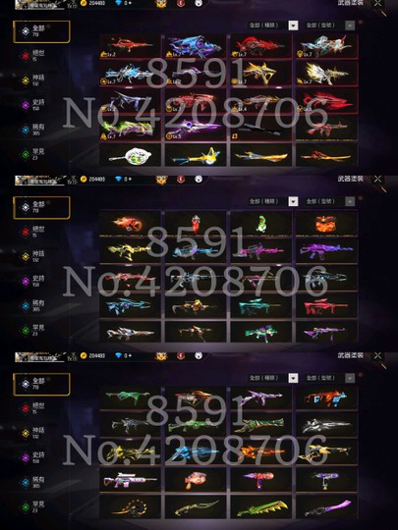This screenshot has width=398, height=530.
Task: Choose the pink and white sniper rifle skin
Action: (130, 480)
